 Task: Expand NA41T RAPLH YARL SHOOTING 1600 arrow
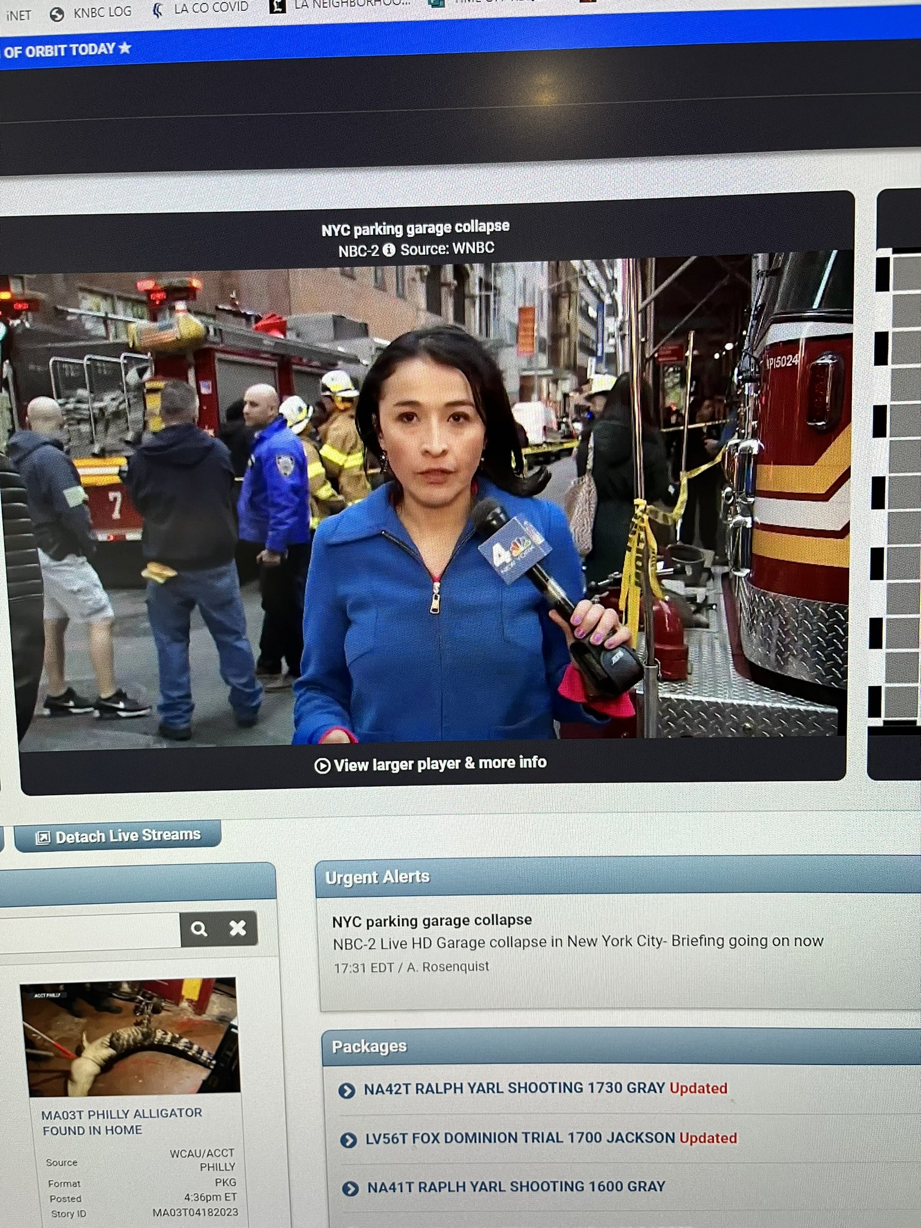(x=350, y=1188)
